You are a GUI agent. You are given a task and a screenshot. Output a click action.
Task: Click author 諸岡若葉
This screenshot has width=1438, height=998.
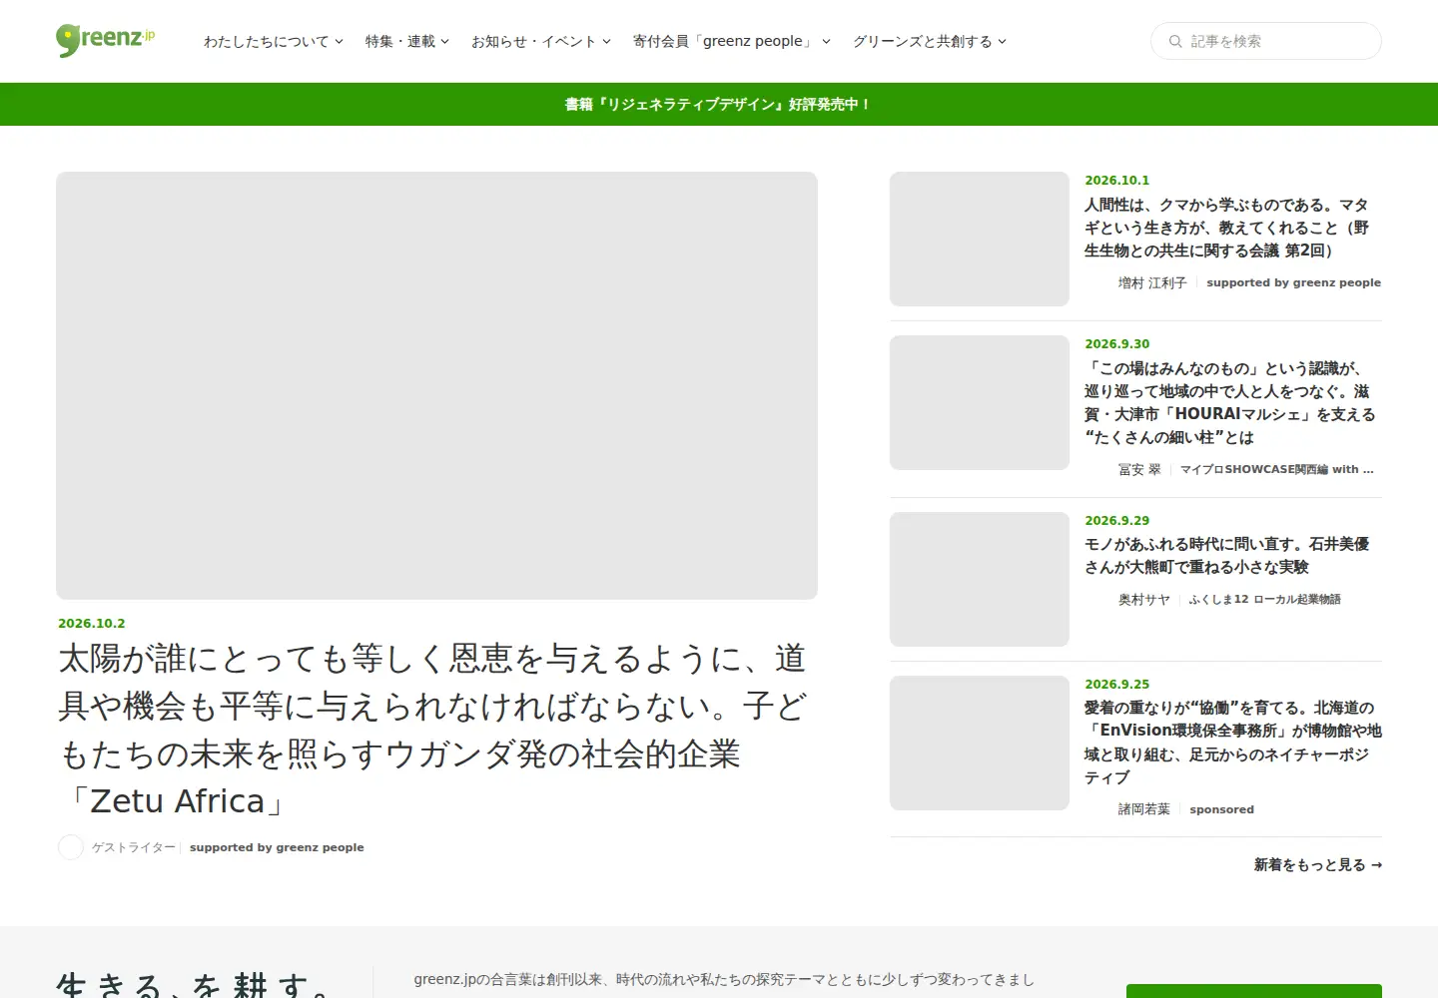click(1144, 809)
